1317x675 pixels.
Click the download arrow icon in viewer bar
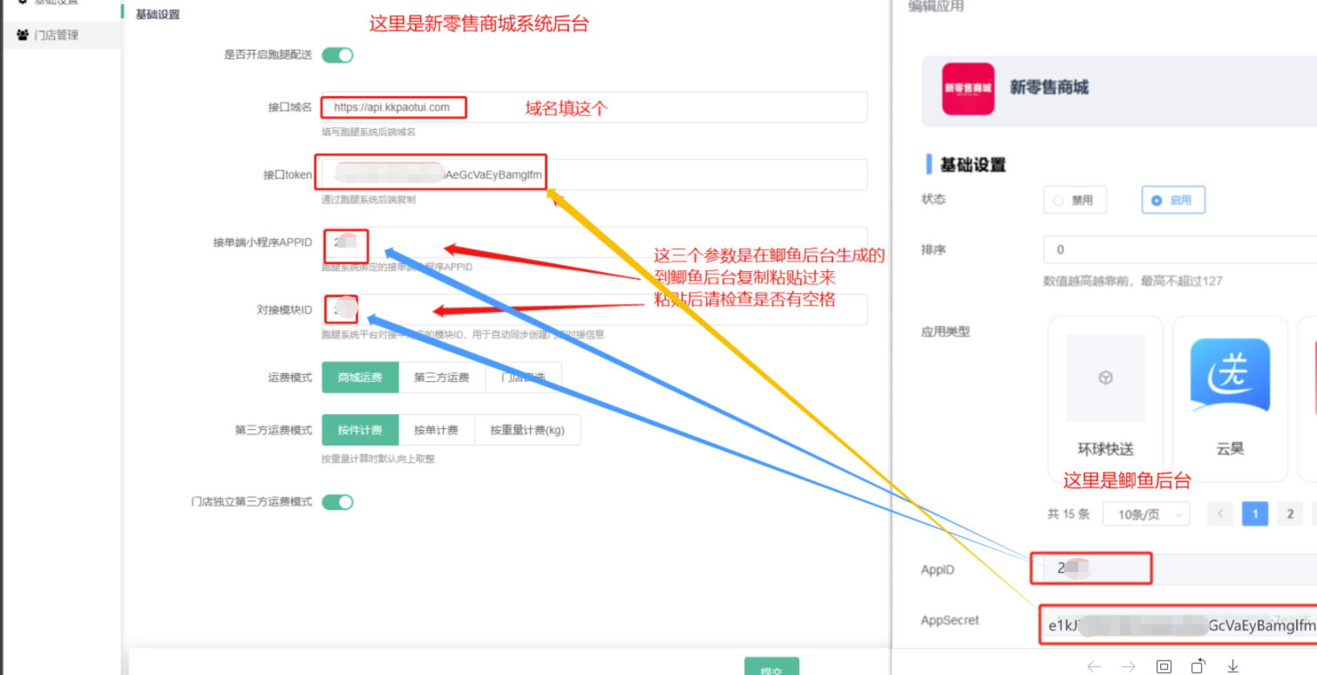pos(1233,666)
